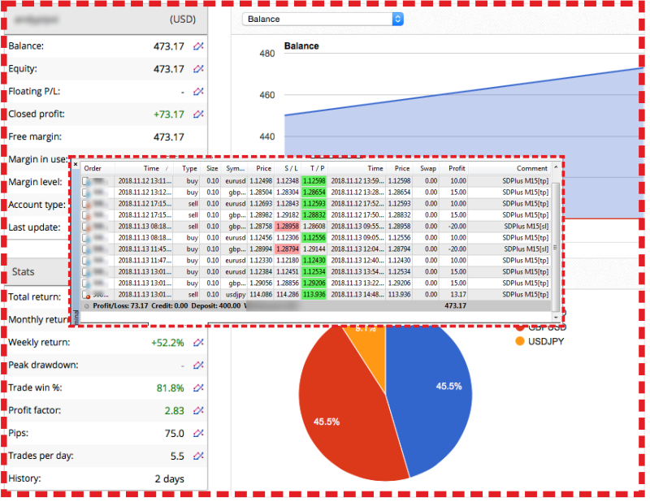Select order icon of eurusd buy at 1.12498

(x=86, y=181)
